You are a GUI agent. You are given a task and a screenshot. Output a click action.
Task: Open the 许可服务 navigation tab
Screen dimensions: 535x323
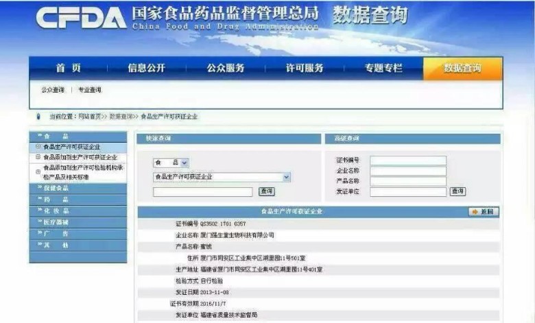pyautogui.click(x=305, y=68)
